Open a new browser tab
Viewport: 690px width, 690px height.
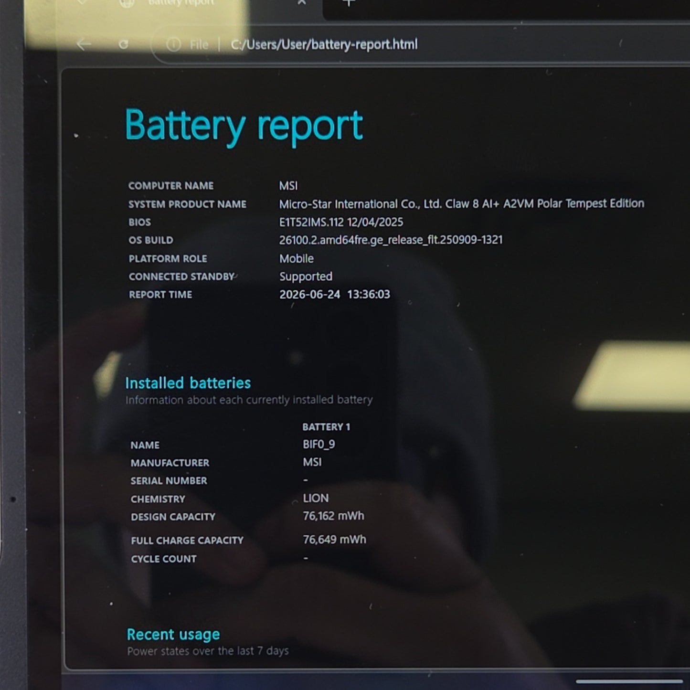[349, 3]
